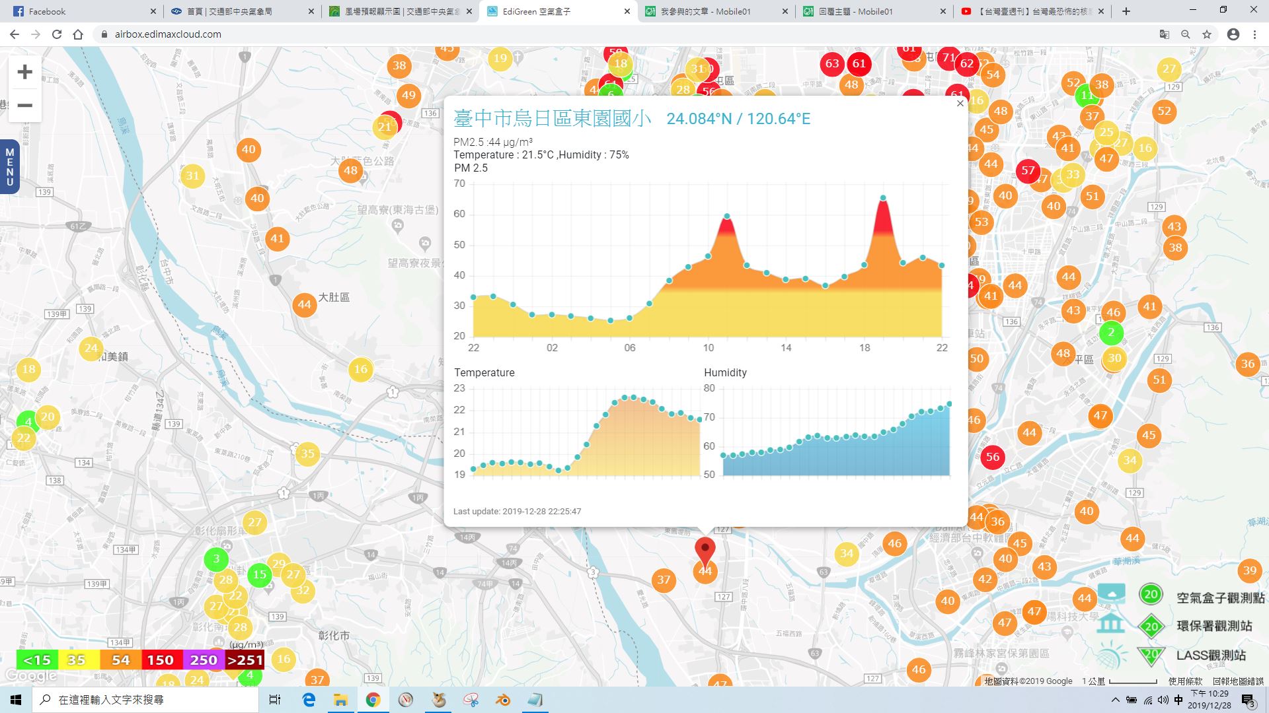This screenshot has height=713, width=1269.
Task: Switch to 首頁 交通部中央氣象局 tab
Action: [243, 11]
